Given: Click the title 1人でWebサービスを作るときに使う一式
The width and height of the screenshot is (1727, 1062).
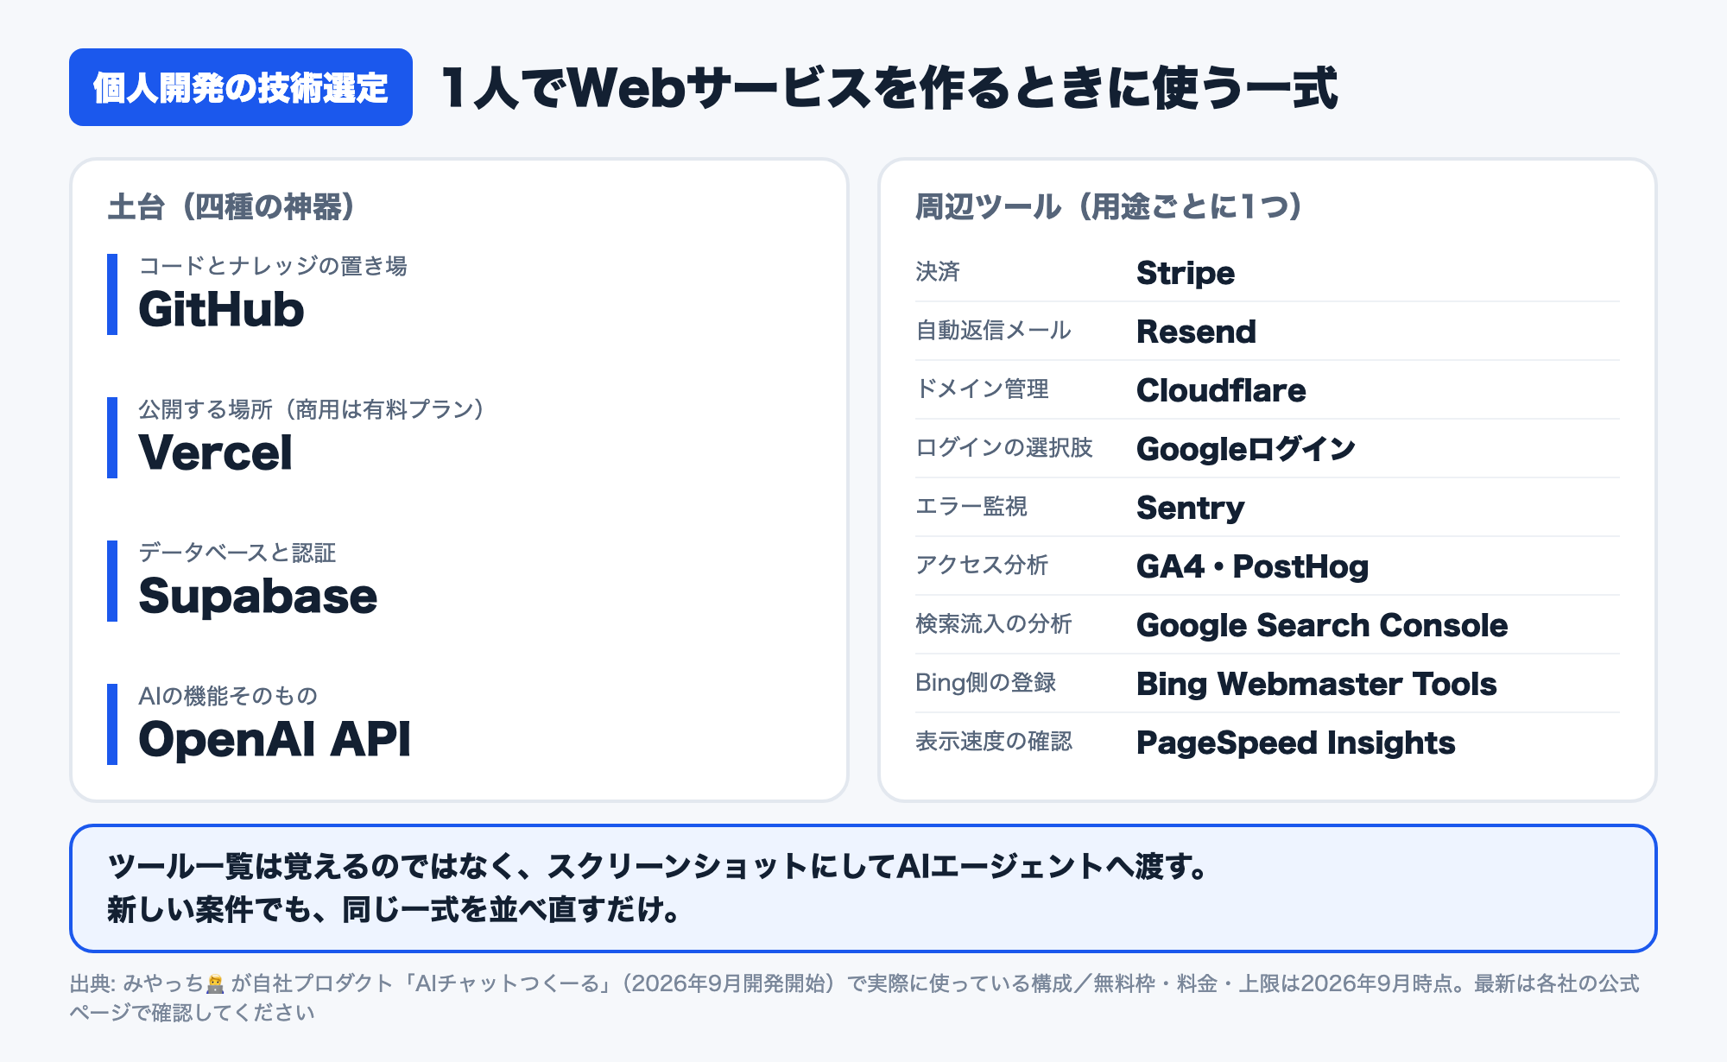Looking at the screenshot, I should point(889,88).
